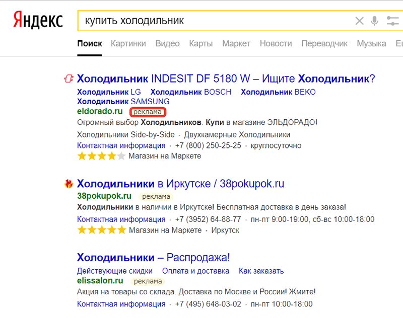This screenshot has width=403, height=318.
Task: Click the 38pokupok favicon beside the Irkutsk result
Action: 69,184
